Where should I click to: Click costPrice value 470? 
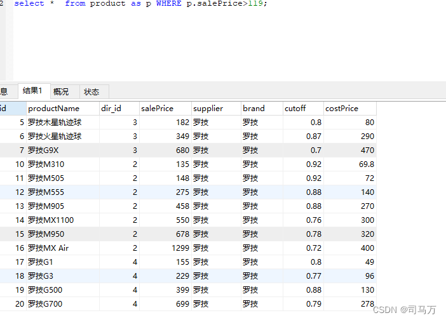tap(350, 150)
